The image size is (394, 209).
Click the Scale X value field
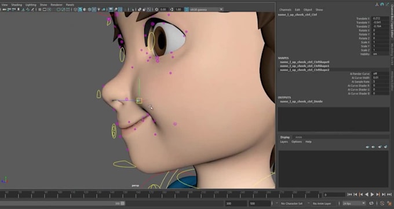[381, 42]
